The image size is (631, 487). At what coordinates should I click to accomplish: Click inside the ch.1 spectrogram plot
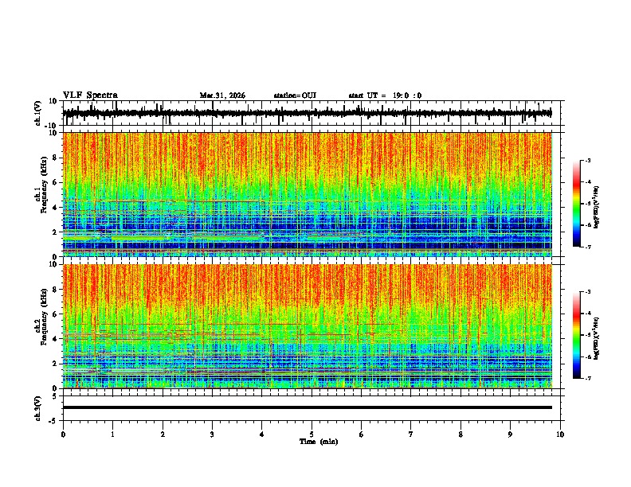click(307, 194)
